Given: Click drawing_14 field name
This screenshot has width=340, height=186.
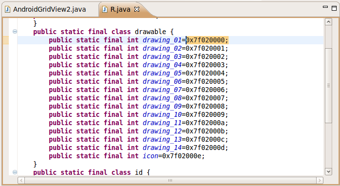Looking at the screenshot, I should point(162,148).
